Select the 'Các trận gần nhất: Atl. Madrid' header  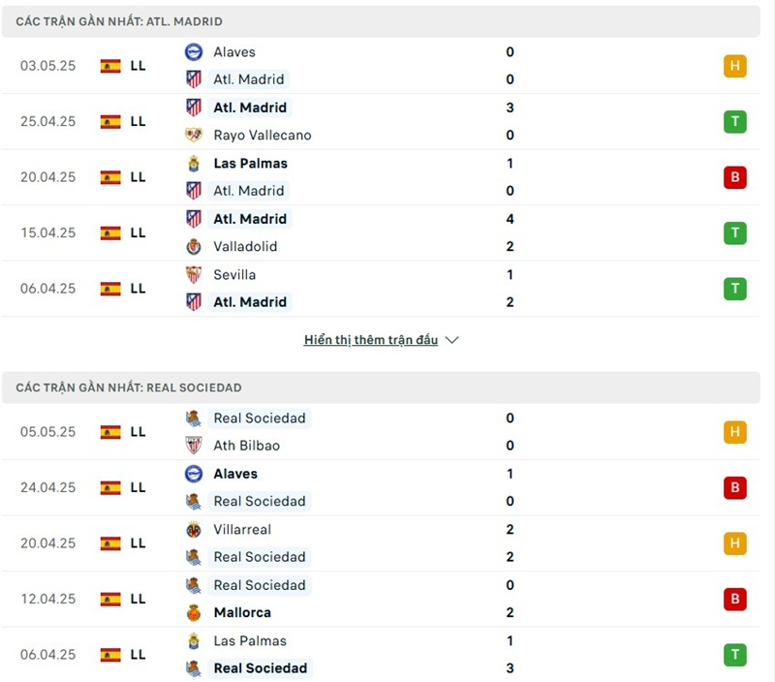point(119,21)
